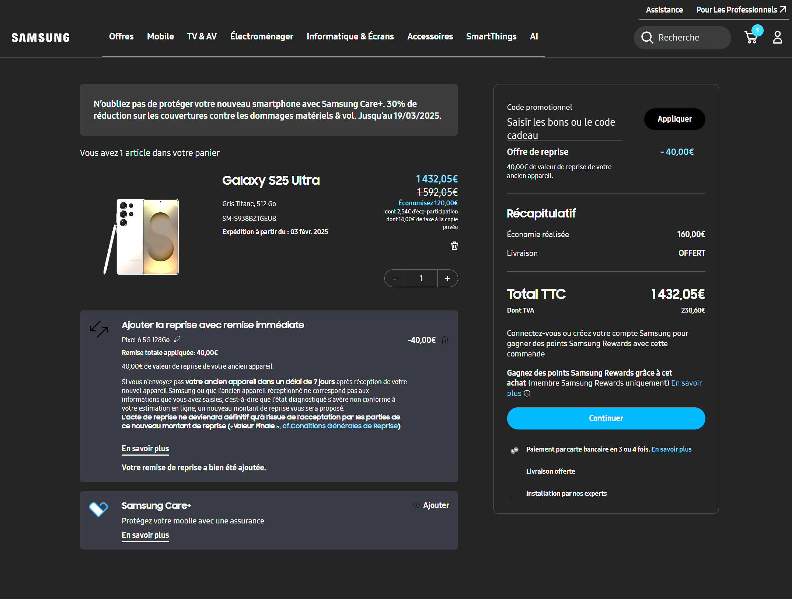
Task: Apply promo code with Appliquer button
Action: click(674, 119)
